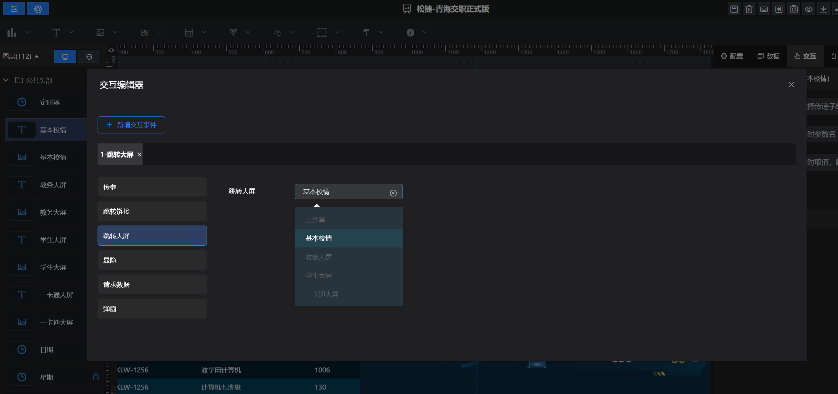The image size is (838, 394).
Task: Choose the 跳转链接 interaction type
Action: click(152, 212)
